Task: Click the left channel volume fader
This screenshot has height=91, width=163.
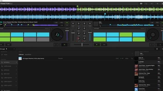Action: [73, 33]
